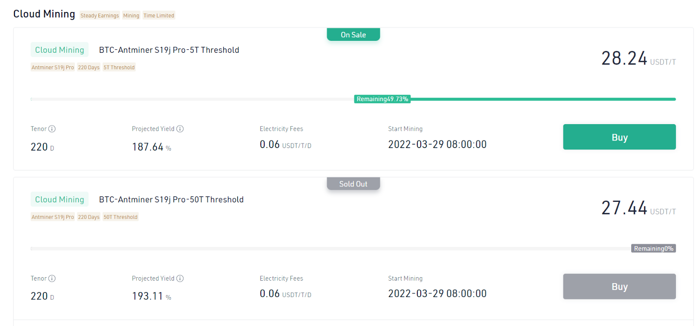Click the 5T Threshold tag chip

[119, 67]
